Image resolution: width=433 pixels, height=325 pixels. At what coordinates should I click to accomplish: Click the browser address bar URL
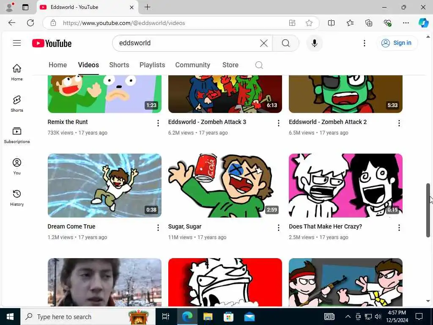(124, 23)
